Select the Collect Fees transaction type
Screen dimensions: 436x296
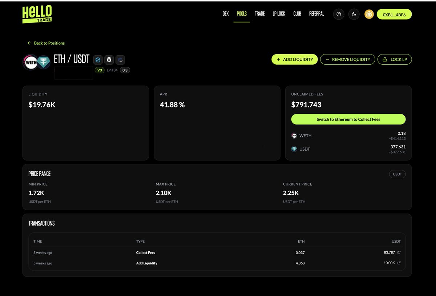coord(146,252)
